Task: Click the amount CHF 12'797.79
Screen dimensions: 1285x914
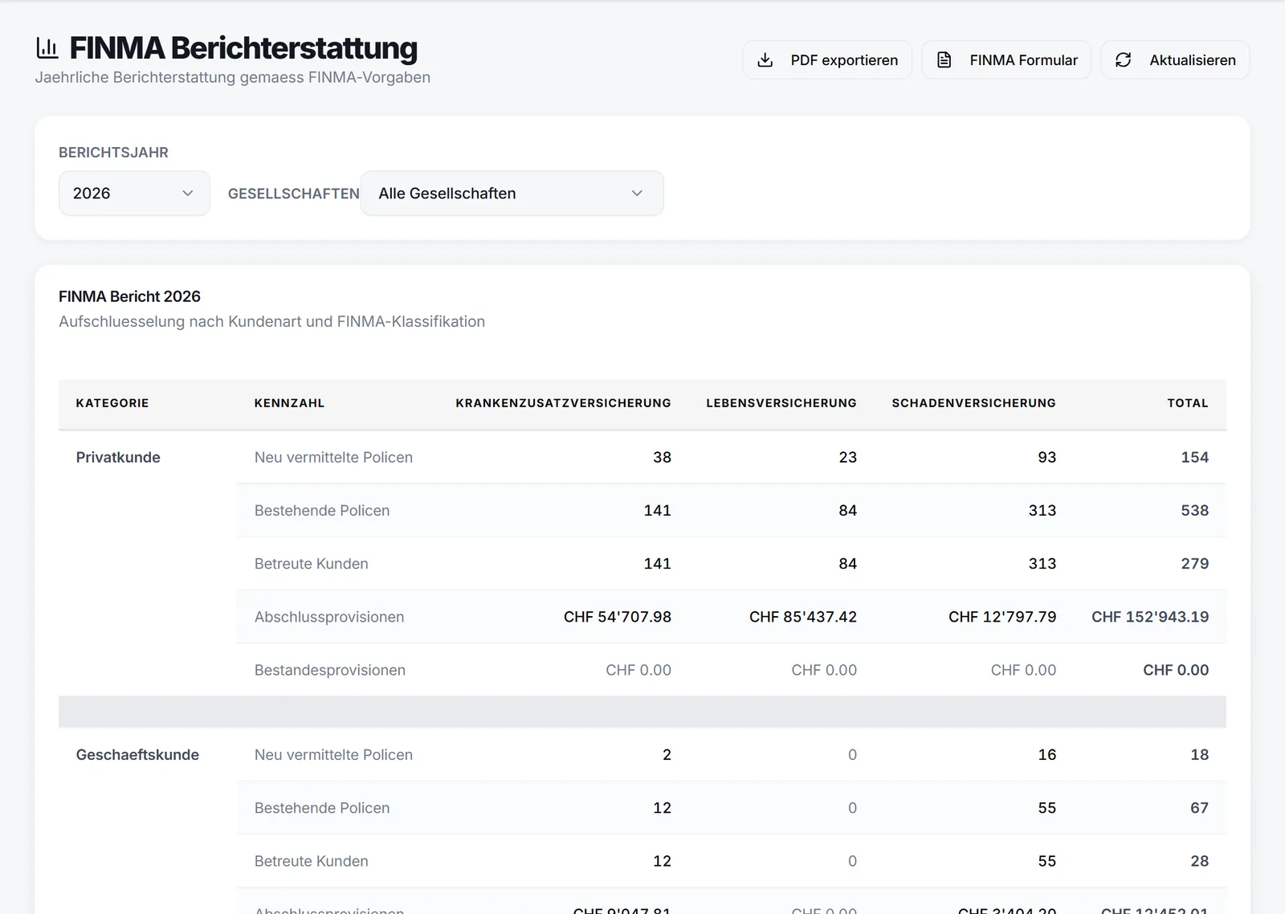Action: point(1002,617)
